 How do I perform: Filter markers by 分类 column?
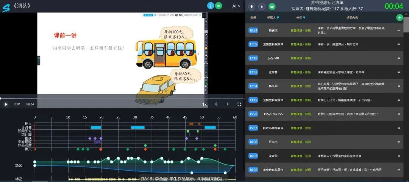304,18
